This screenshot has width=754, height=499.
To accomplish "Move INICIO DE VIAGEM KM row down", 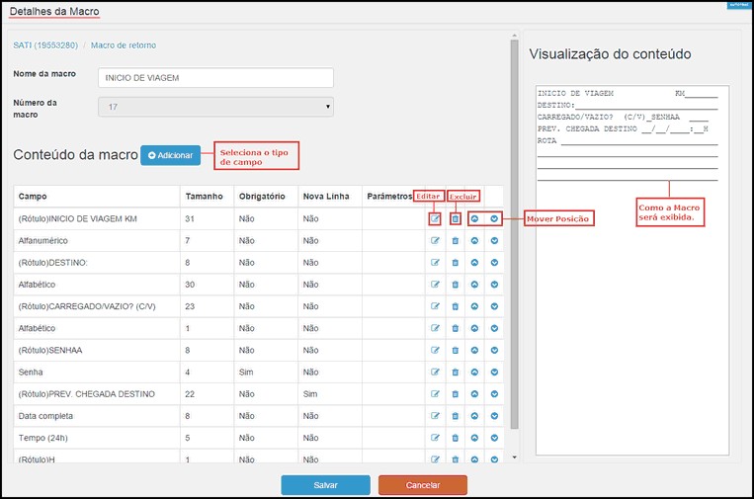I will click(x=494, y=218).
